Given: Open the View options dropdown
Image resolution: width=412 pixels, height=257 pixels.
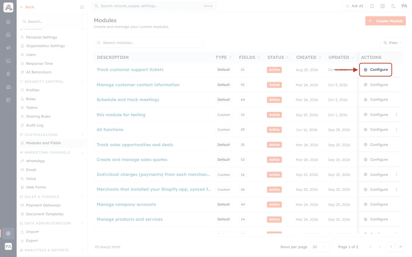Looking at the screenshot, I should tap(393, 43).
